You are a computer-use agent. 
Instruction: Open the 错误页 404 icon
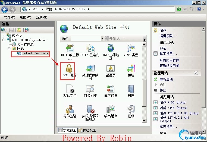click(111, 68)
